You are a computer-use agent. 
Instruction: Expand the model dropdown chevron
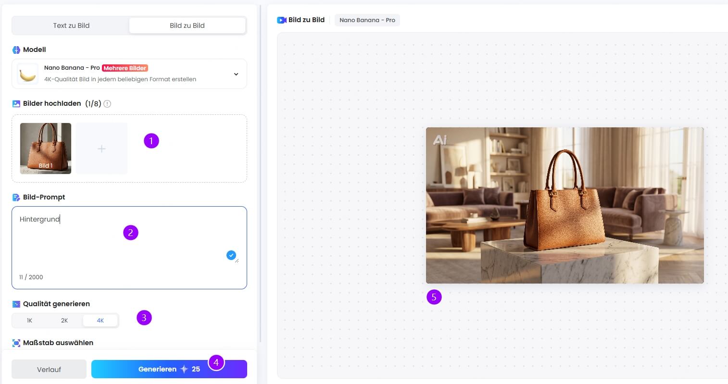[236, 74]
